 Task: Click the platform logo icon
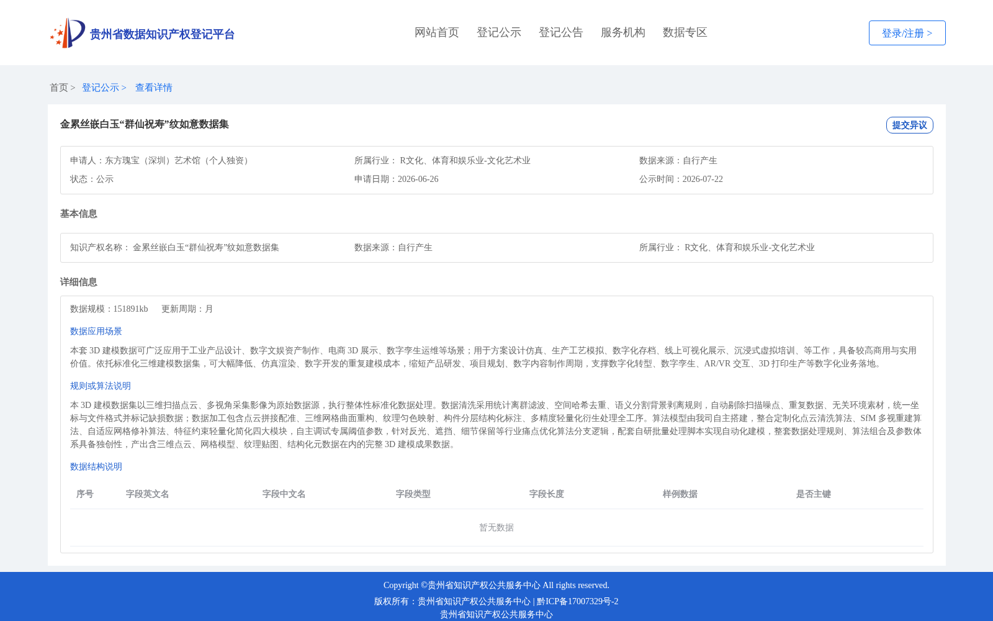68,33
